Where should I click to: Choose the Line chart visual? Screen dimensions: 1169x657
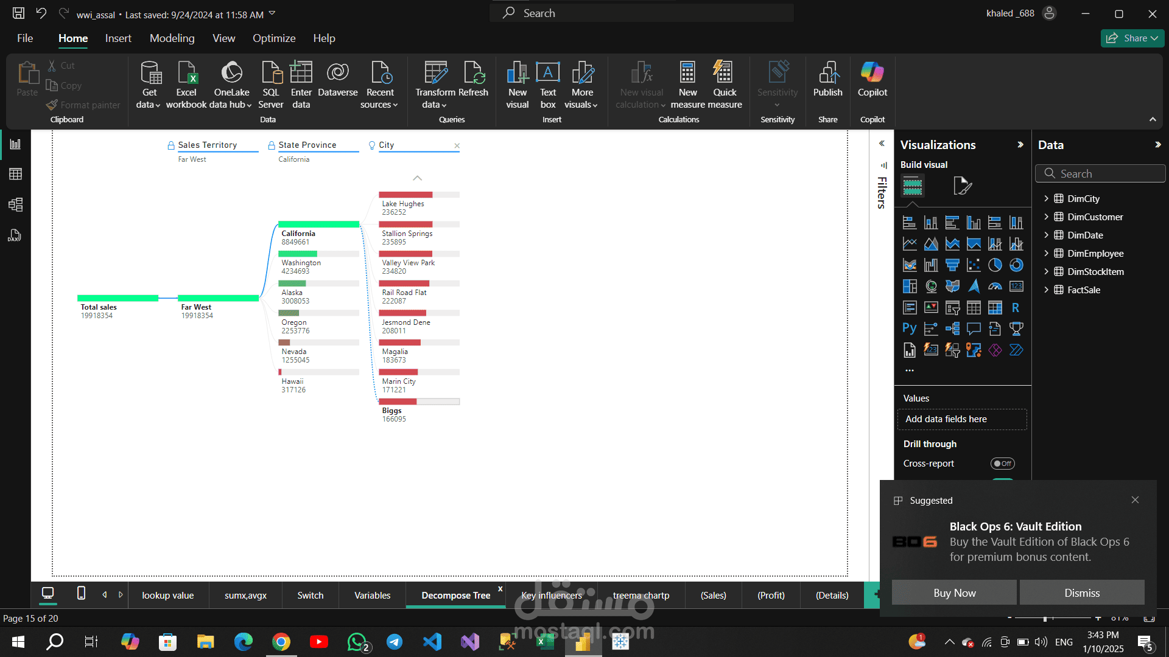[909, 244]
